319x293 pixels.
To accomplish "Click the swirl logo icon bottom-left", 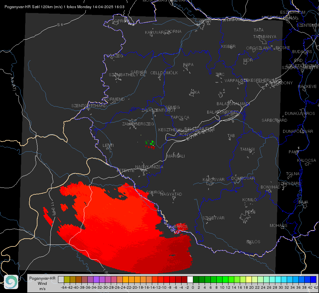I will [x=11, y=282].
